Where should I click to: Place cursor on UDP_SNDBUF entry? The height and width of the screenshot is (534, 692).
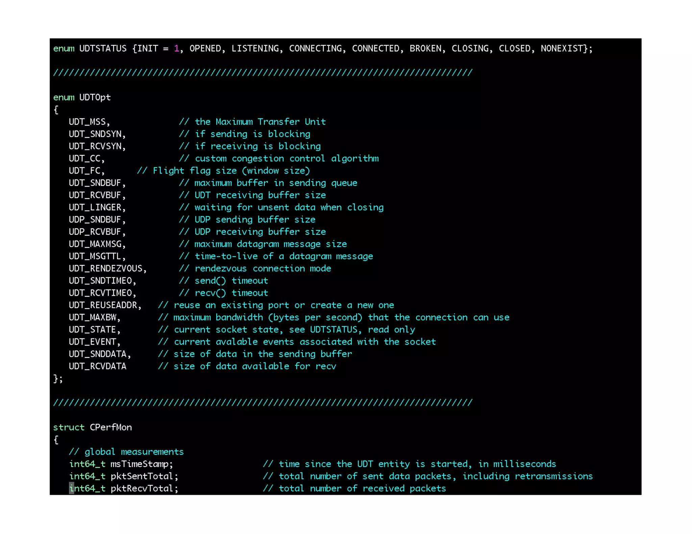point(95,220)
